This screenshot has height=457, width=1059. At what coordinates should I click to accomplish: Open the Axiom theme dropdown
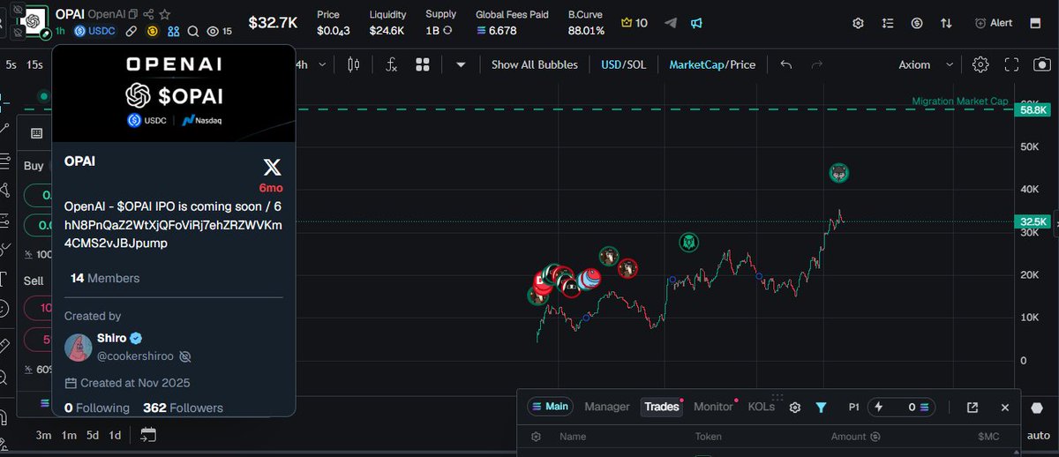click(926, 64)
